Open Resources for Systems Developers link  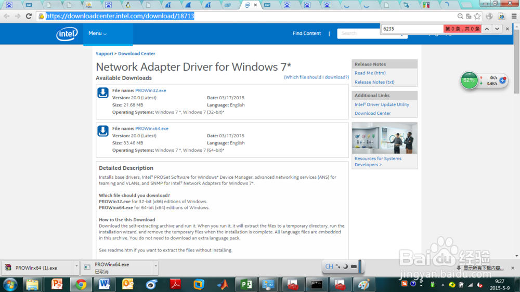click(x=378, y=162)
